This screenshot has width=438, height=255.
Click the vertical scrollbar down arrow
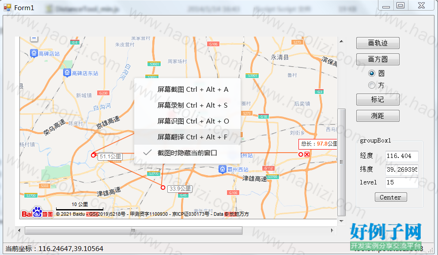[x=341, y=221]
